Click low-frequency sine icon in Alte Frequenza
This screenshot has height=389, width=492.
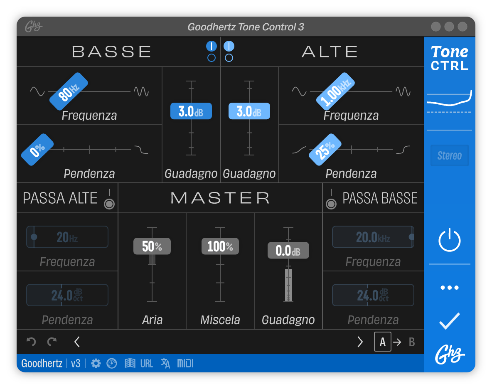tap(299, 91)
